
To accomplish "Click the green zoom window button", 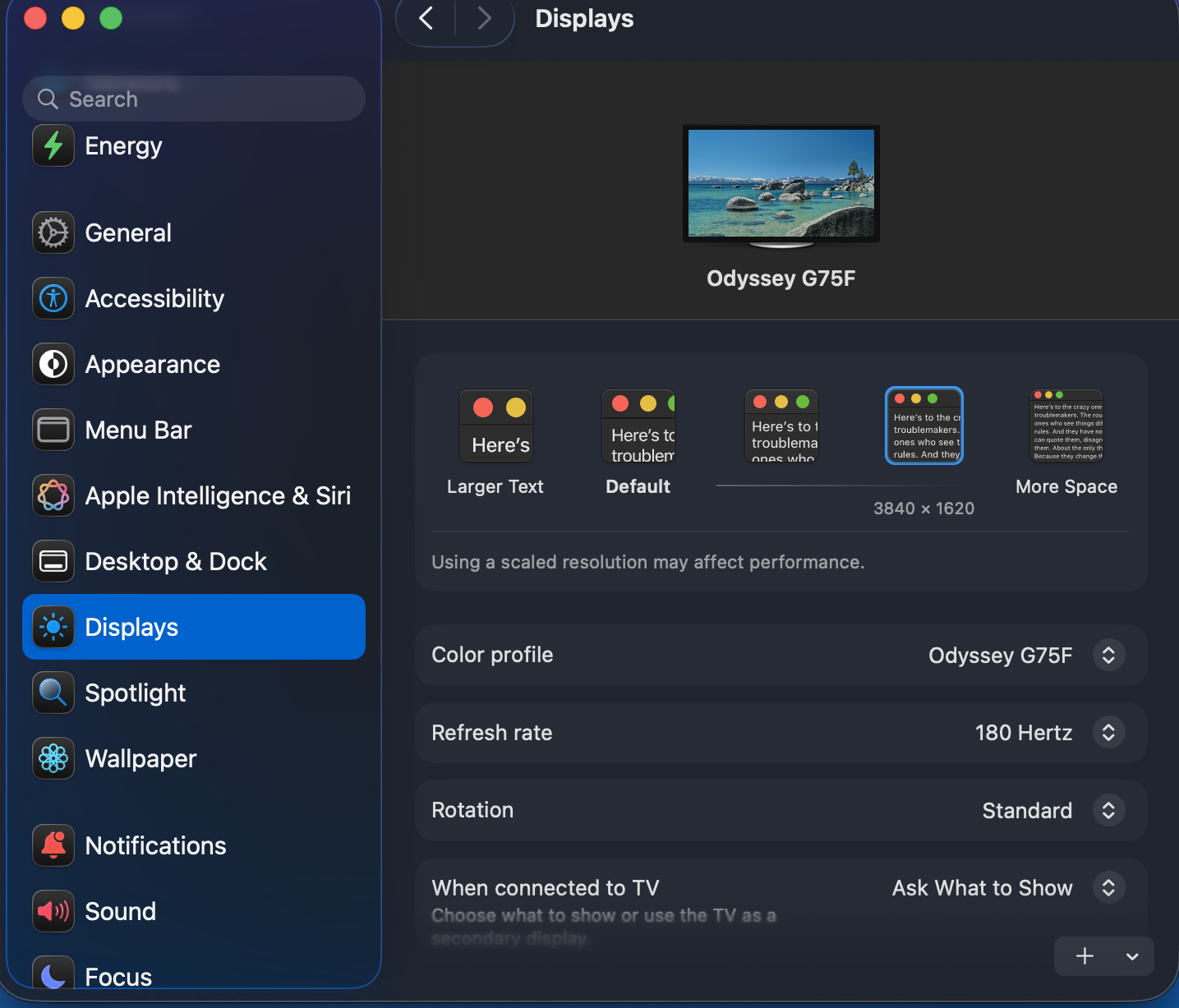I will pyautogui.click(x=111, y=18).
